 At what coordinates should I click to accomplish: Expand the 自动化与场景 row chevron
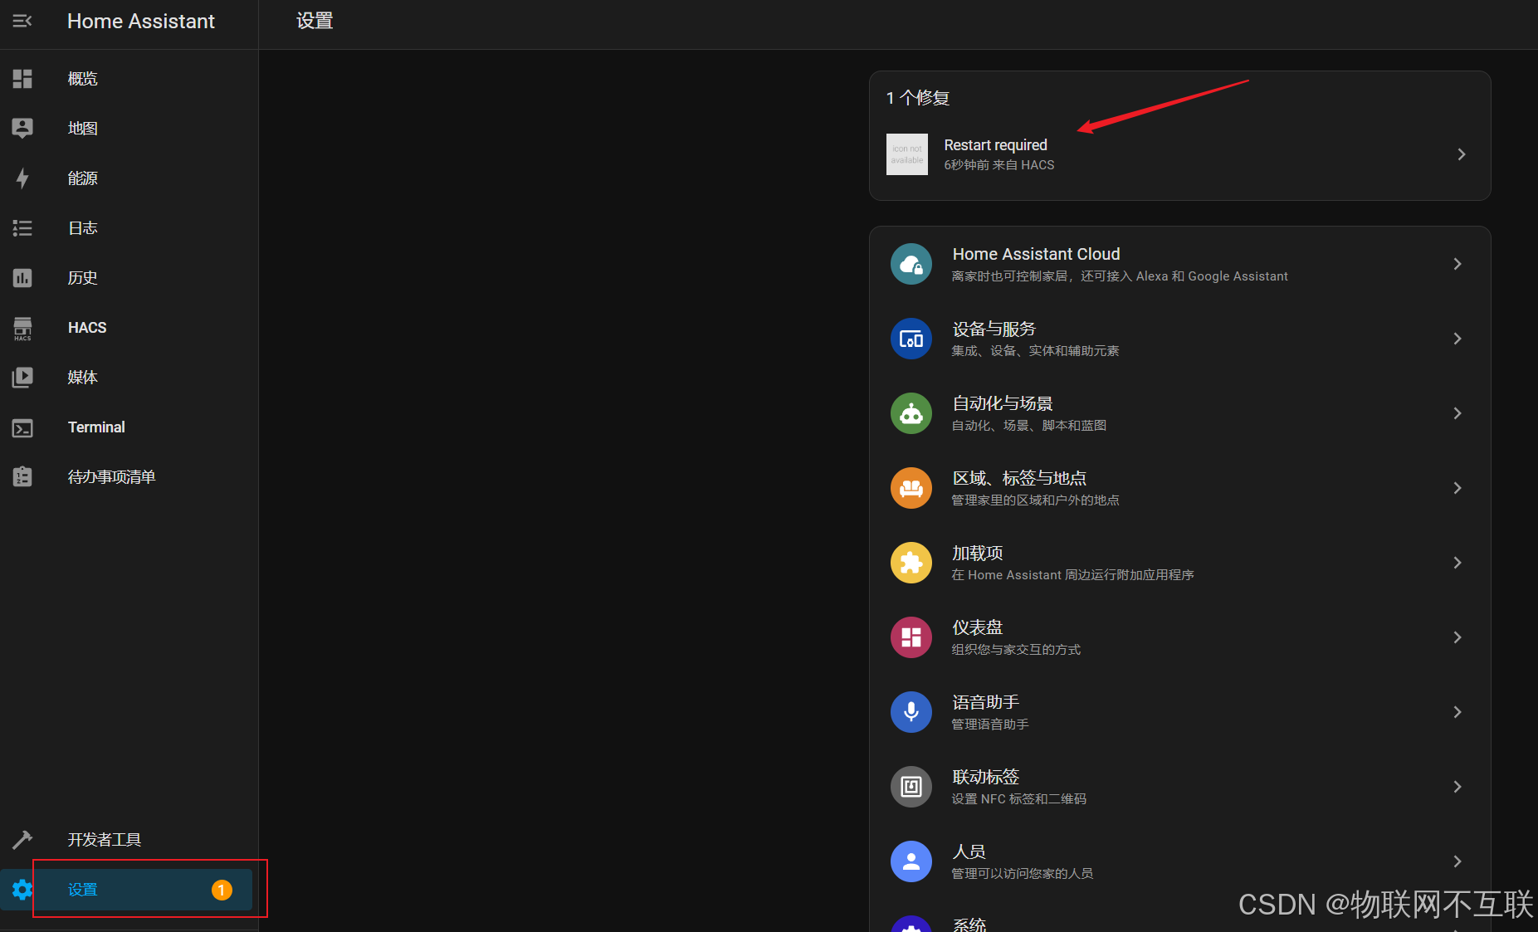1457,413
